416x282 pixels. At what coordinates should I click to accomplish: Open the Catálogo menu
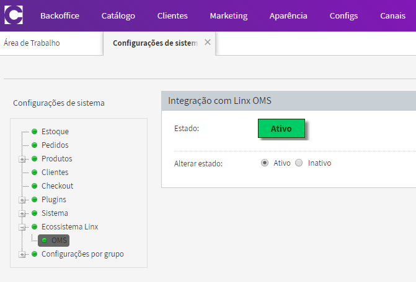pyautogui.click(x=118, y=16)
